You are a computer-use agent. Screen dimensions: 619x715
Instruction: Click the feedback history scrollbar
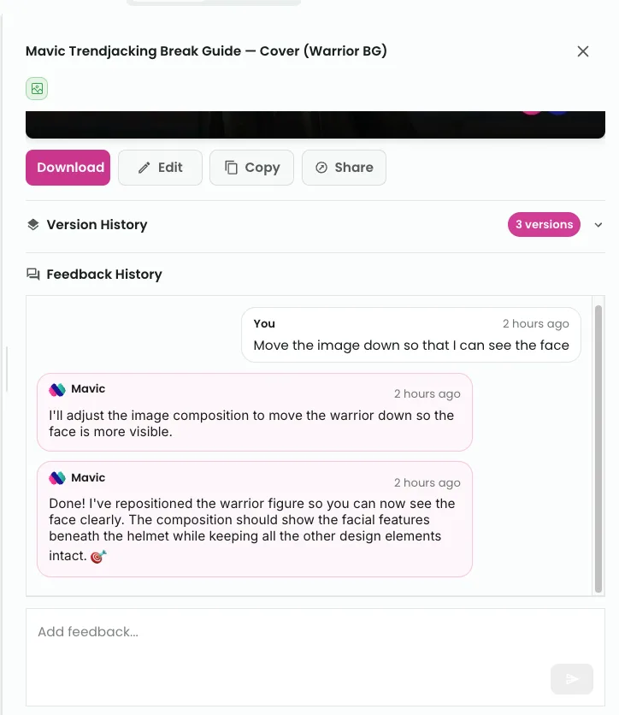tap(598, 449)
